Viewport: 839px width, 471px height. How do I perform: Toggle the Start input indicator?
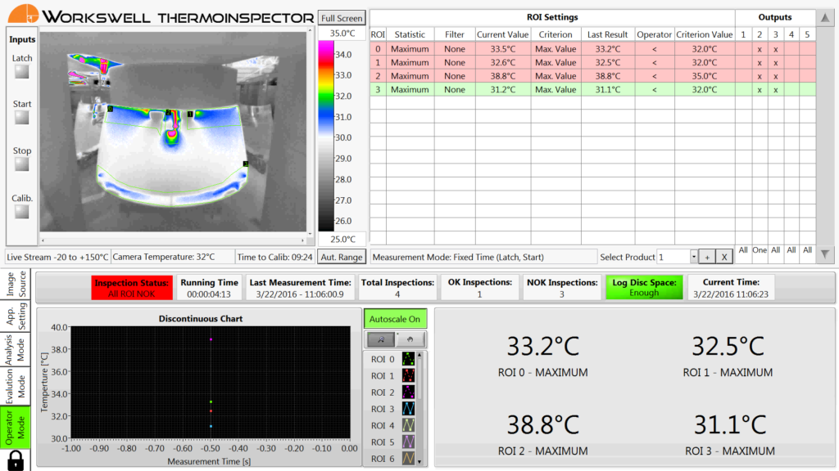pyautogui.click(x=22, y=118)
